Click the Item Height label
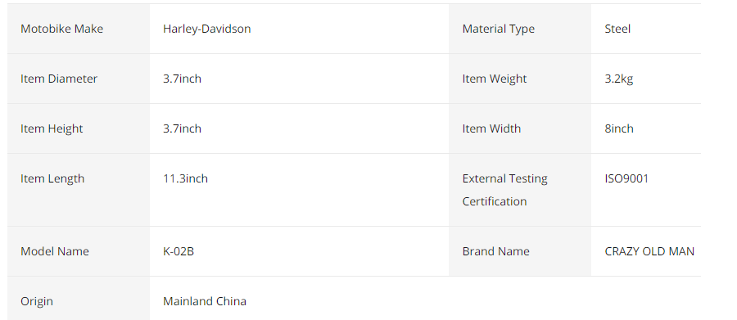The height and width of the screenshot is (320, 737). (52, 128)
